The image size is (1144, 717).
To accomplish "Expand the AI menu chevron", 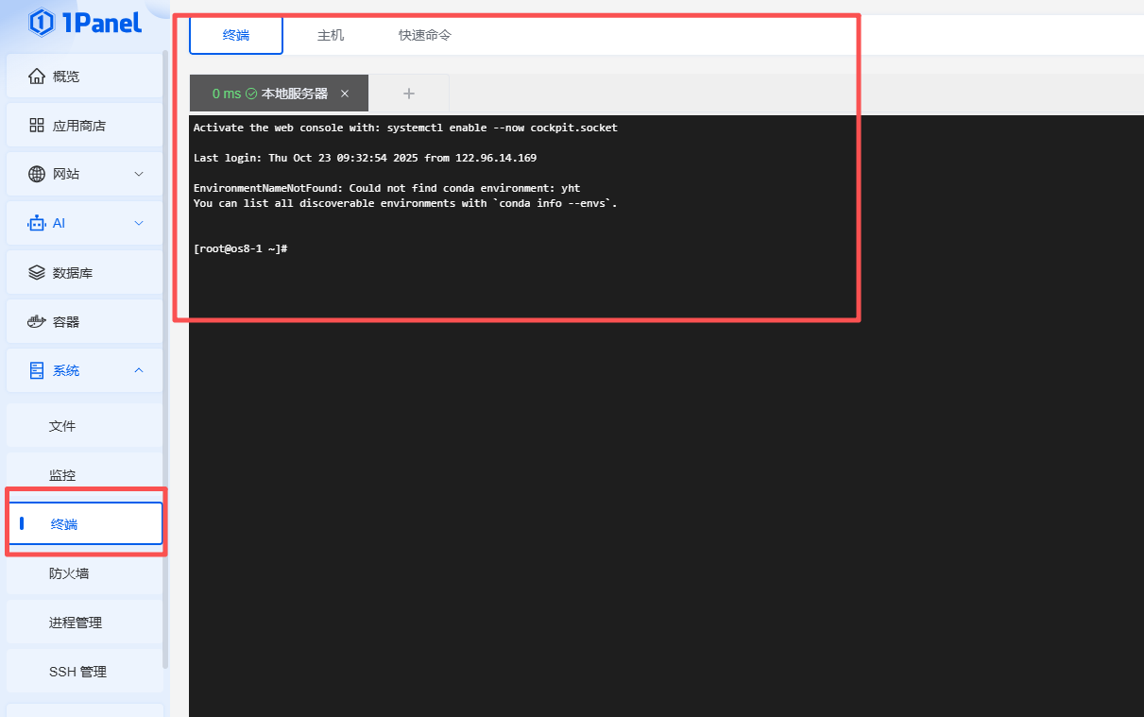I will pyautogui.click(x=139, y=224).
